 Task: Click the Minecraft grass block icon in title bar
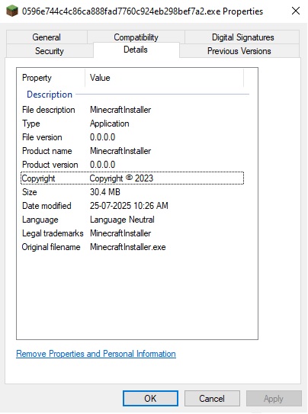(x=12, y=11)
